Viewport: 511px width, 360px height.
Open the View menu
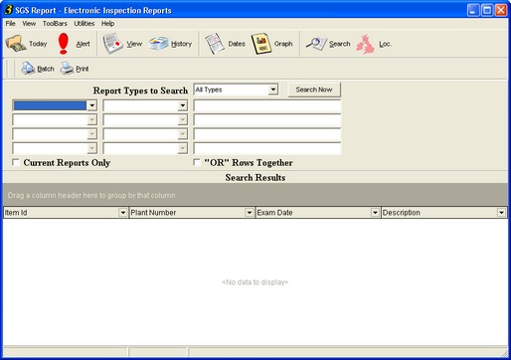(x=29, y=24)
